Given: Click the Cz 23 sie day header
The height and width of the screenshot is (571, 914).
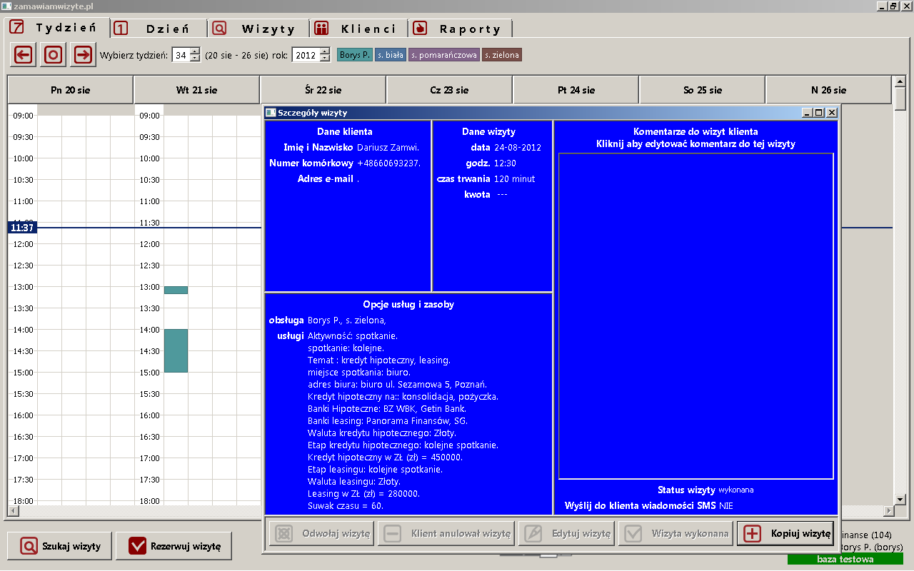Looking at the screenshot, I should (449, 90).
